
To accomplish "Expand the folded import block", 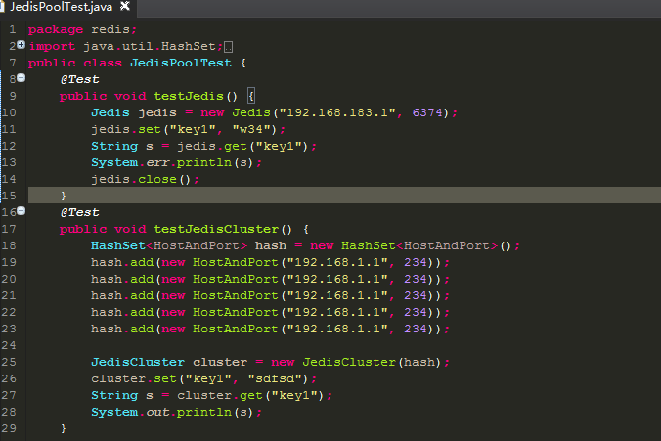I will click(22, 45).
